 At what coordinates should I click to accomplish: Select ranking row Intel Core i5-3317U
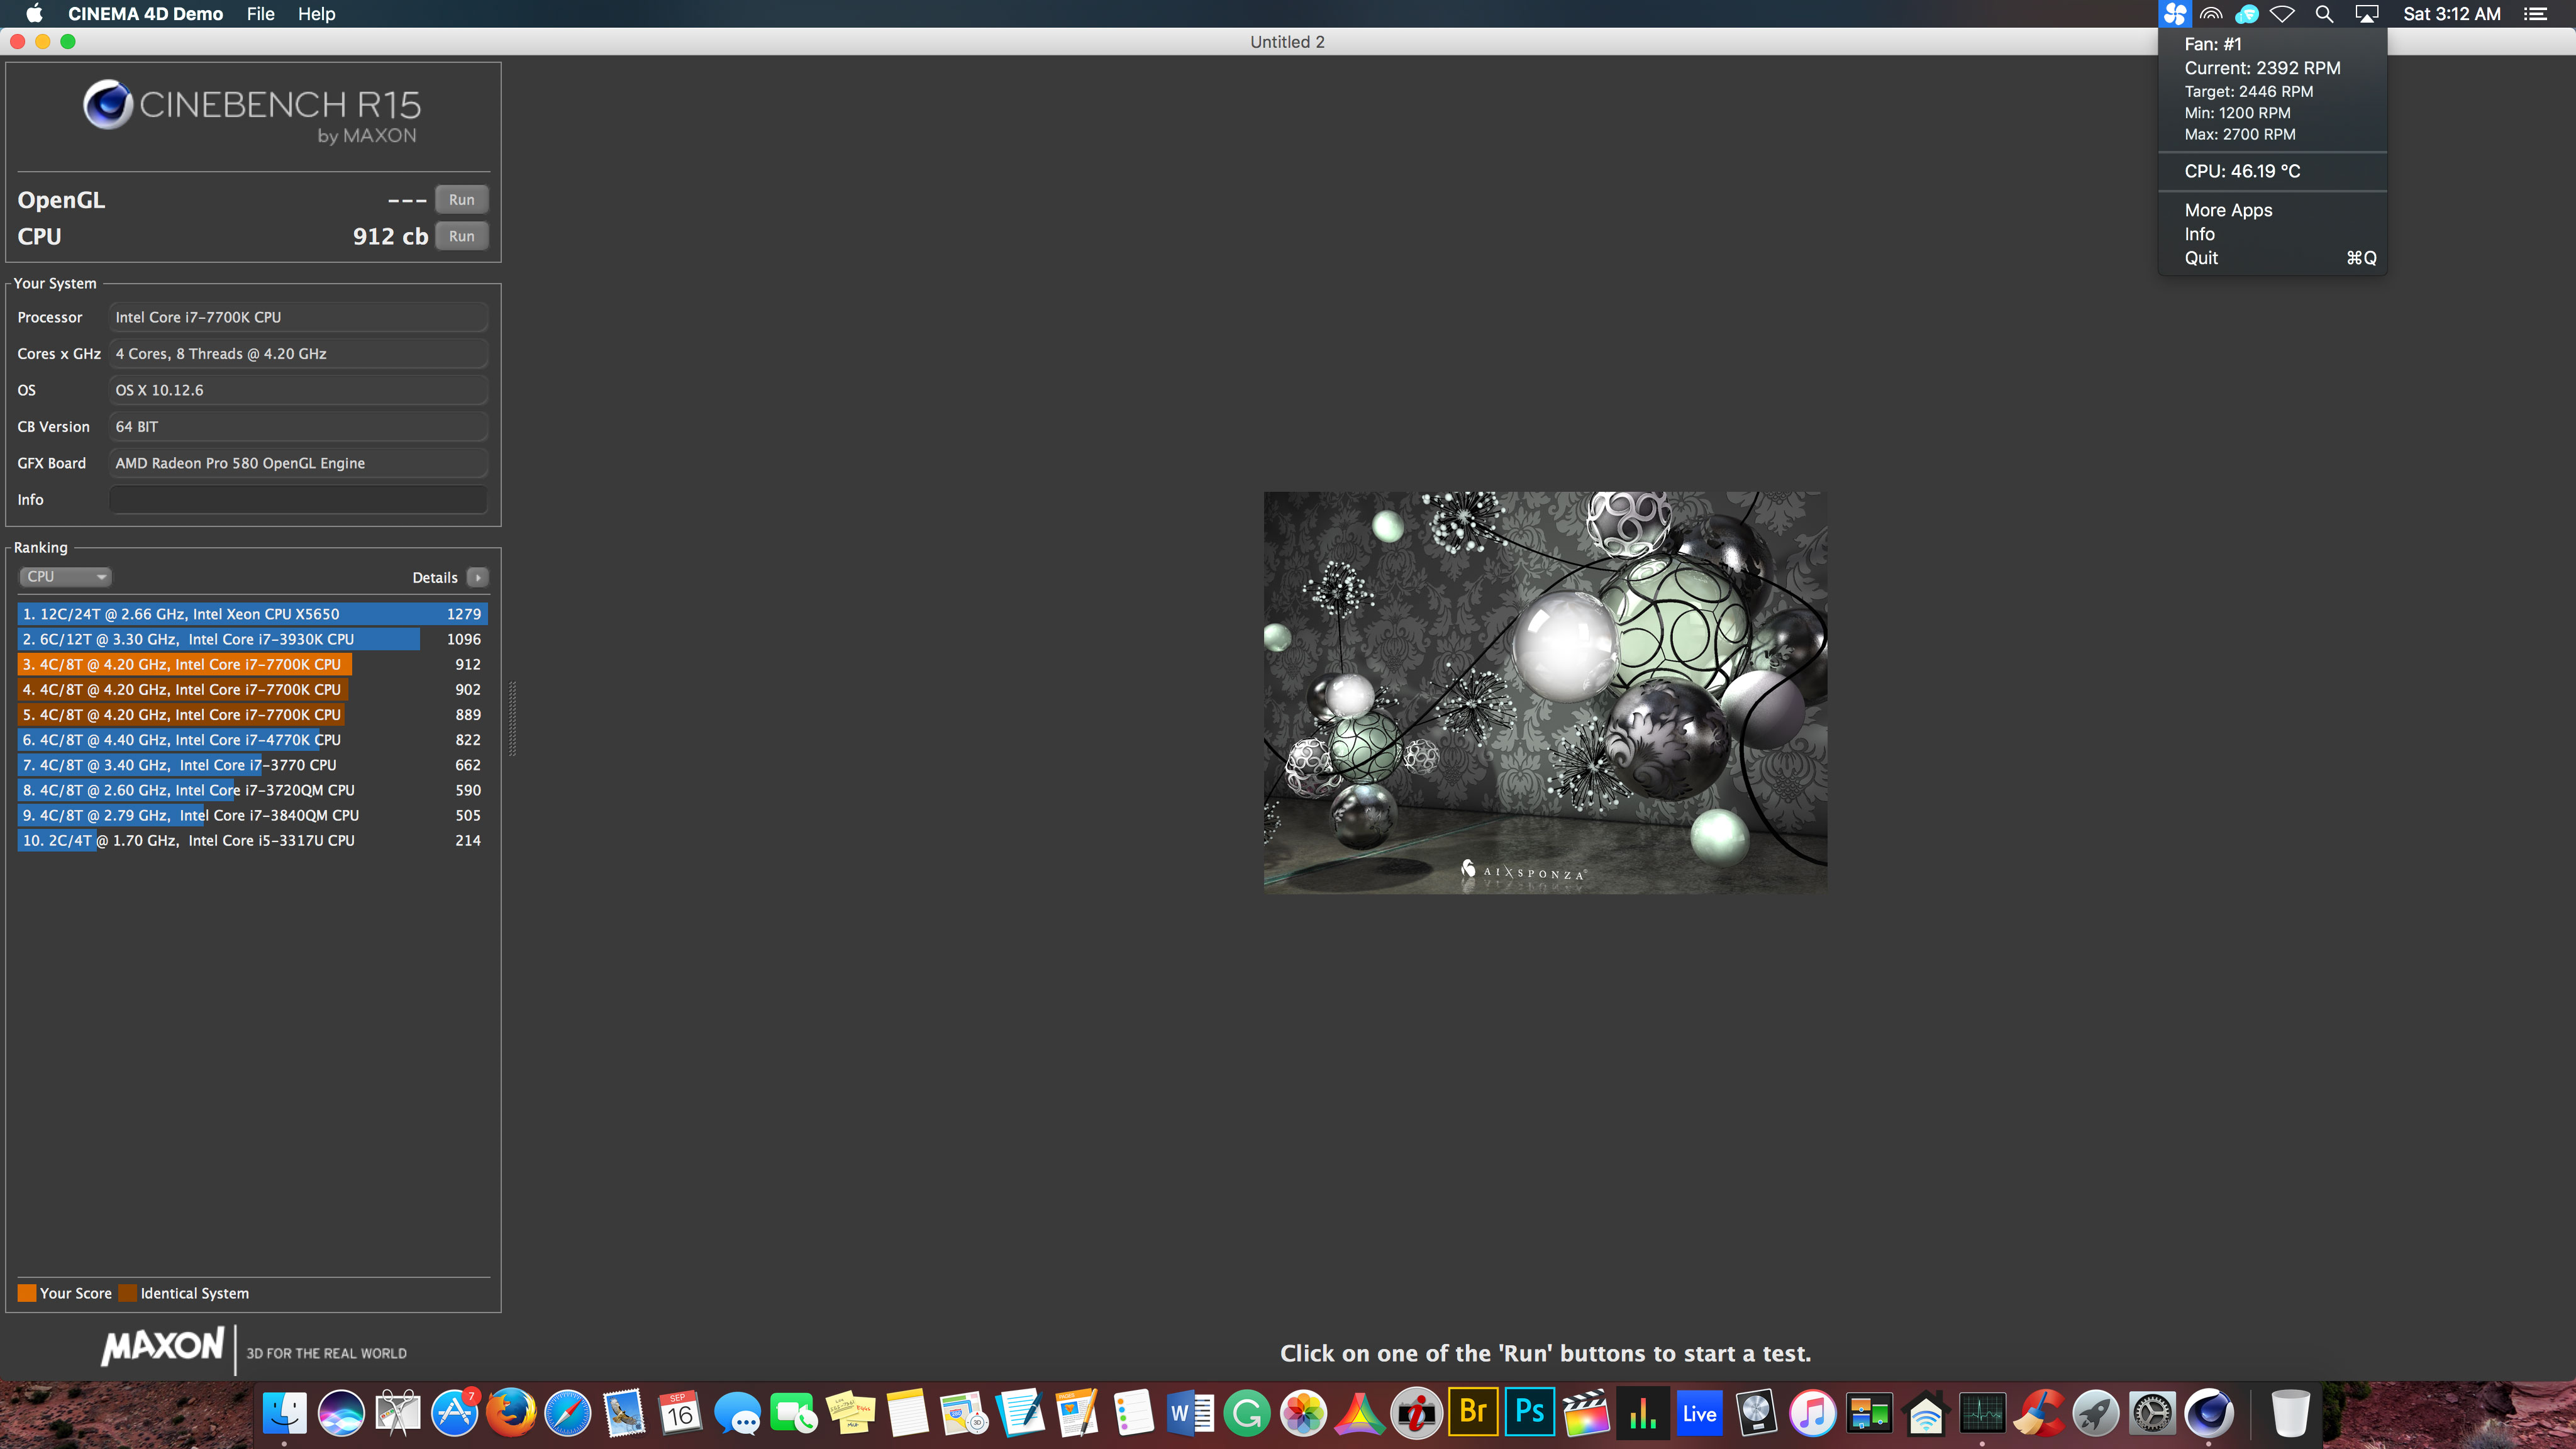252,841
